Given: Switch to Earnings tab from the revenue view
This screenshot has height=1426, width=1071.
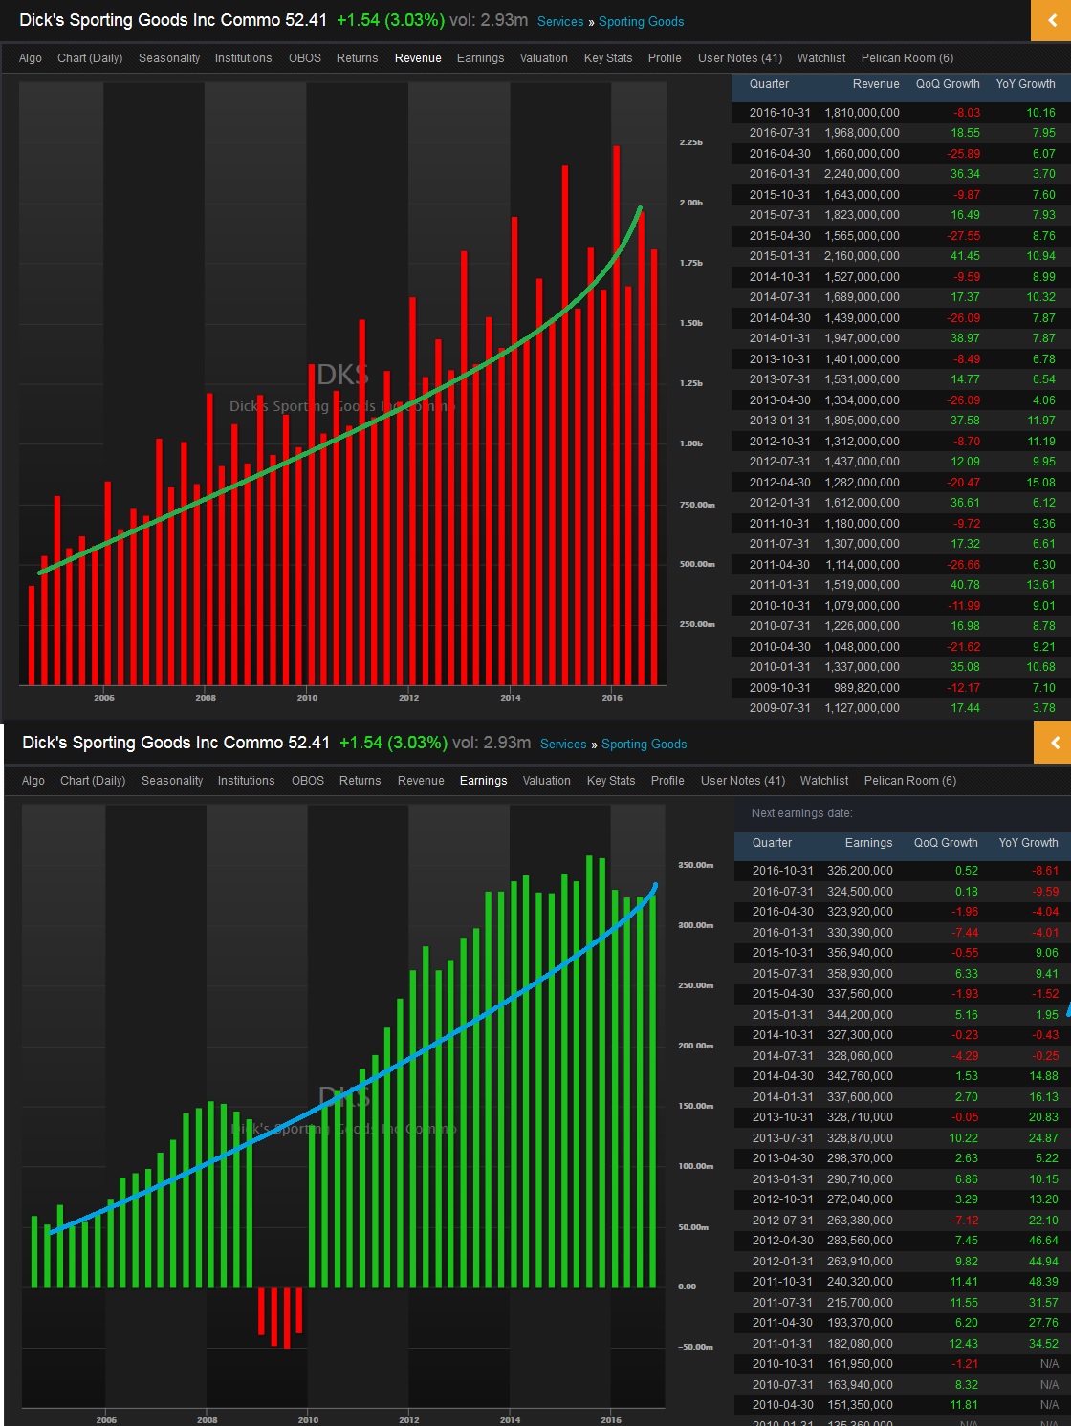Looking at the screenshot, I should (480, 58).
